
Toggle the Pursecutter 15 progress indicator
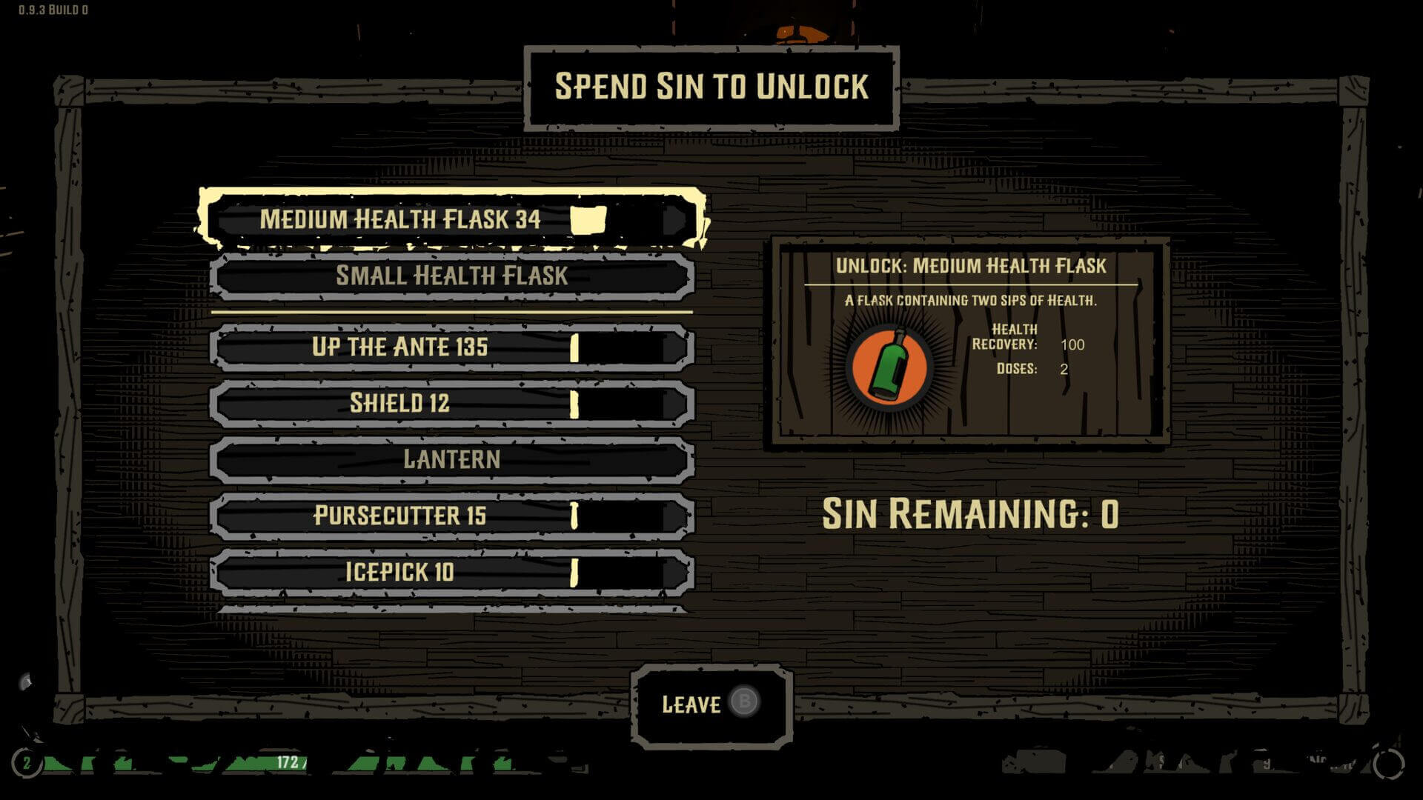[x=573, y=515]
